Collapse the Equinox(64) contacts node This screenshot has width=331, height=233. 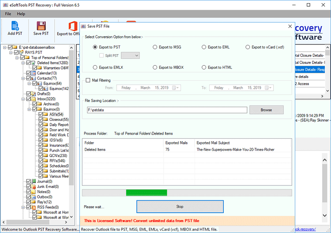pyautogui.click(x=29, y=83)
